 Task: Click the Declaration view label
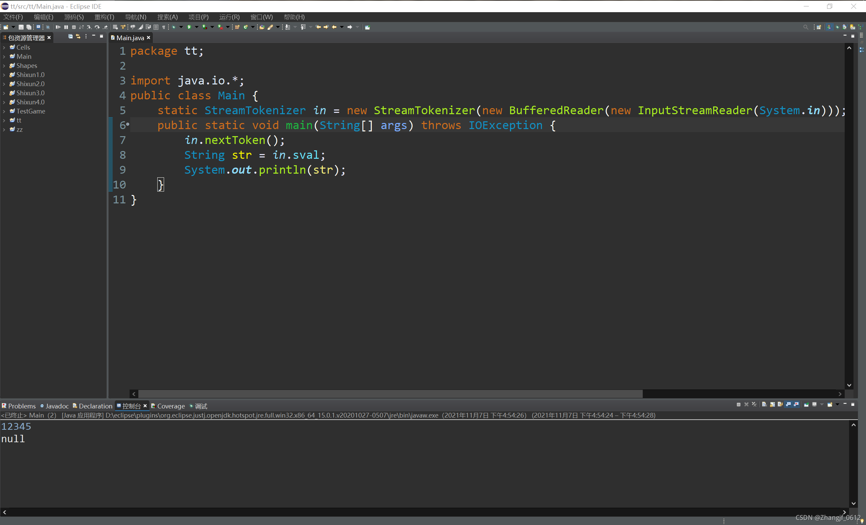tap(96, 406)
